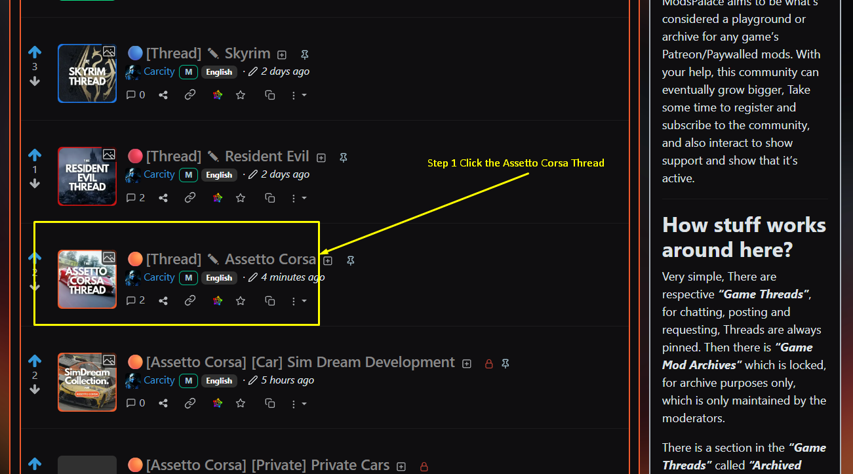
Task: Open fediverse link for the Skyrim thread
Action: coord(218,95)
